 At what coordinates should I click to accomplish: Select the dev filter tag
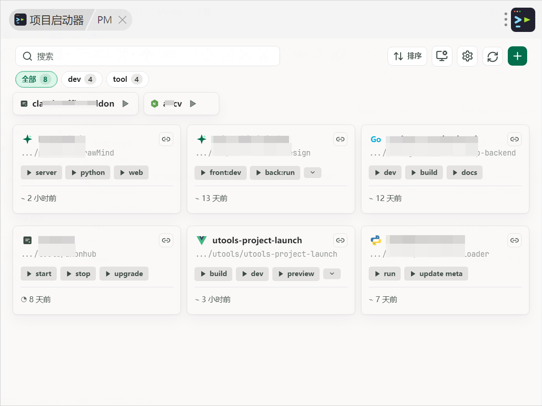pyautogui.click(x=81, y=80)
